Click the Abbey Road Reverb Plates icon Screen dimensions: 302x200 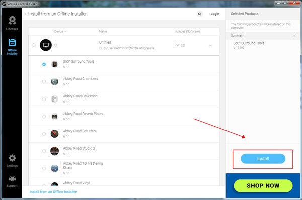[55, 117]
